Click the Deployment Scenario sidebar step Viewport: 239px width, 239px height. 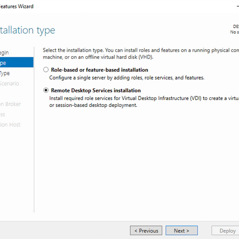coord(9,84)
